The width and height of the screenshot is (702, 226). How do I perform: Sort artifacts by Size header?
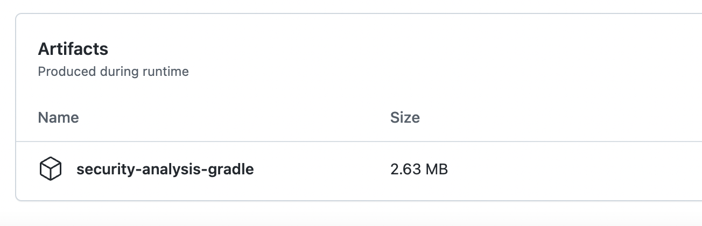coord(405,117)
